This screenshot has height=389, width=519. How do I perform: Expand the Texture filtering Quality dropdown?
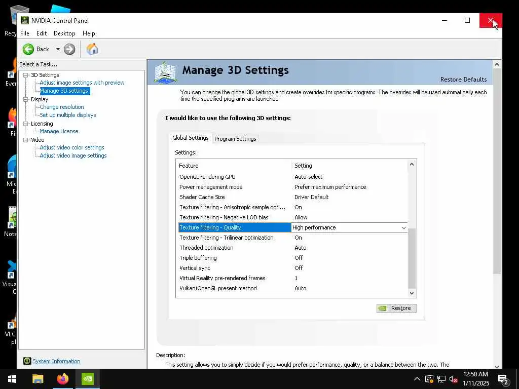coord(404,227)
